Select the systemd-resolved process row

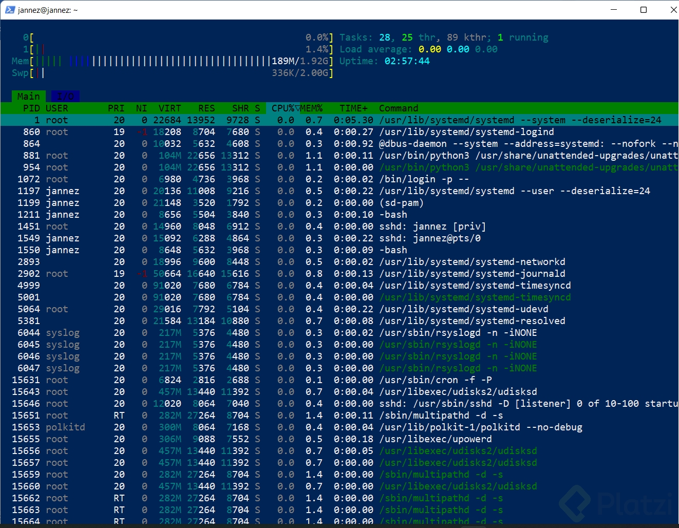339,321
